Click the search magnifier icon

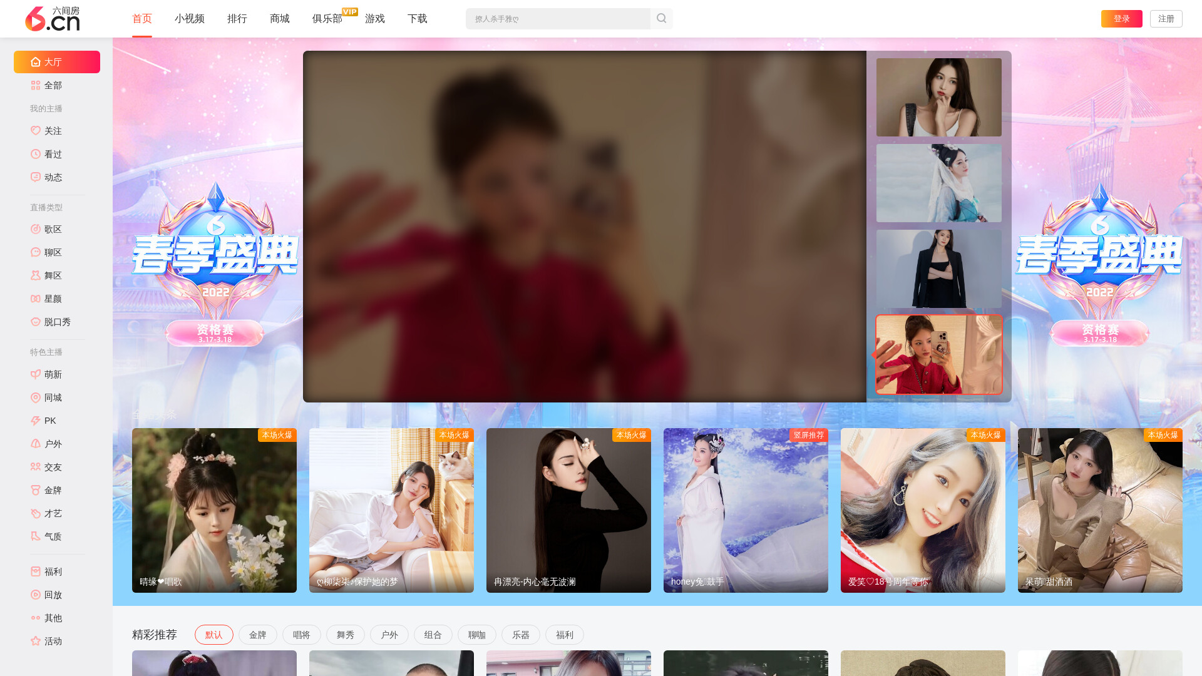(661, 19)
